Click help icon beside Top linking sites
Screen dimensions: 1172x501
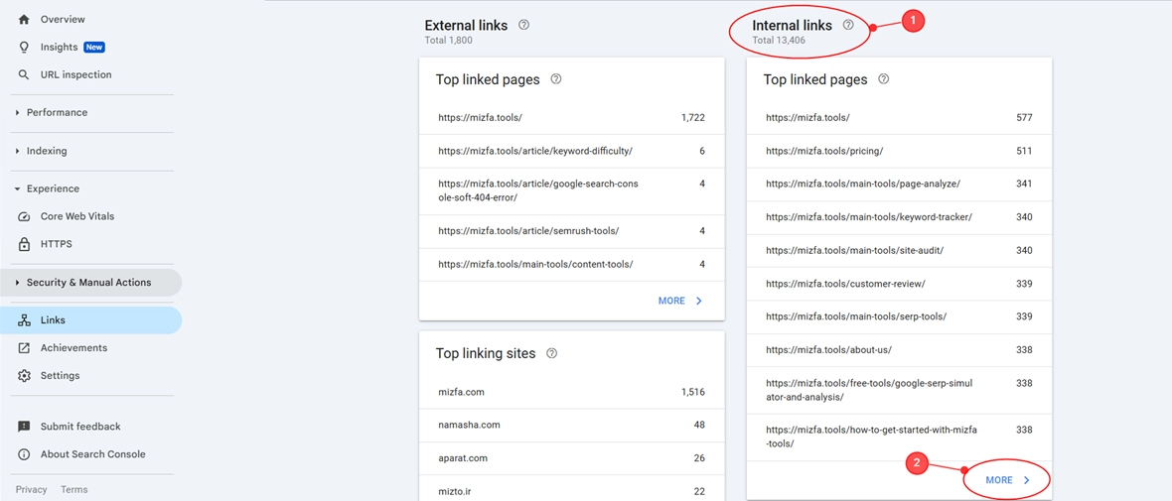(551, 353)
